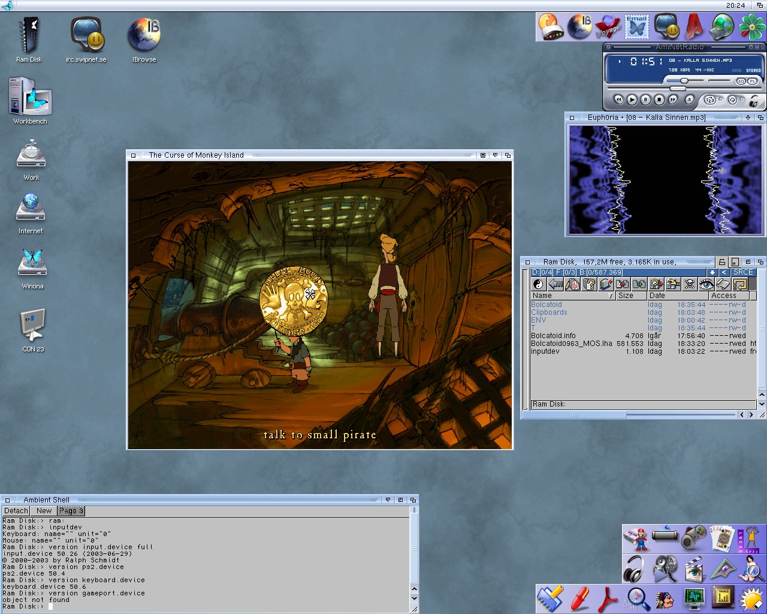Open the film reel video player icon
The width and height of the screenshot is (767, 614).
(x=665, y=568)
